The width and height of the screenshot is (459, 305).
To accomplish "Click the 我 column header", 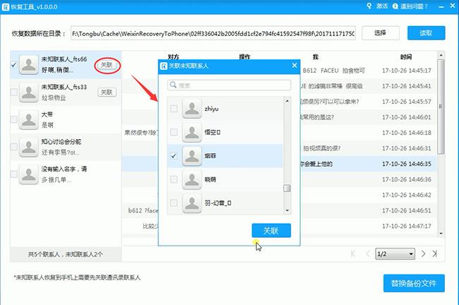I will (x=315, y=56).
